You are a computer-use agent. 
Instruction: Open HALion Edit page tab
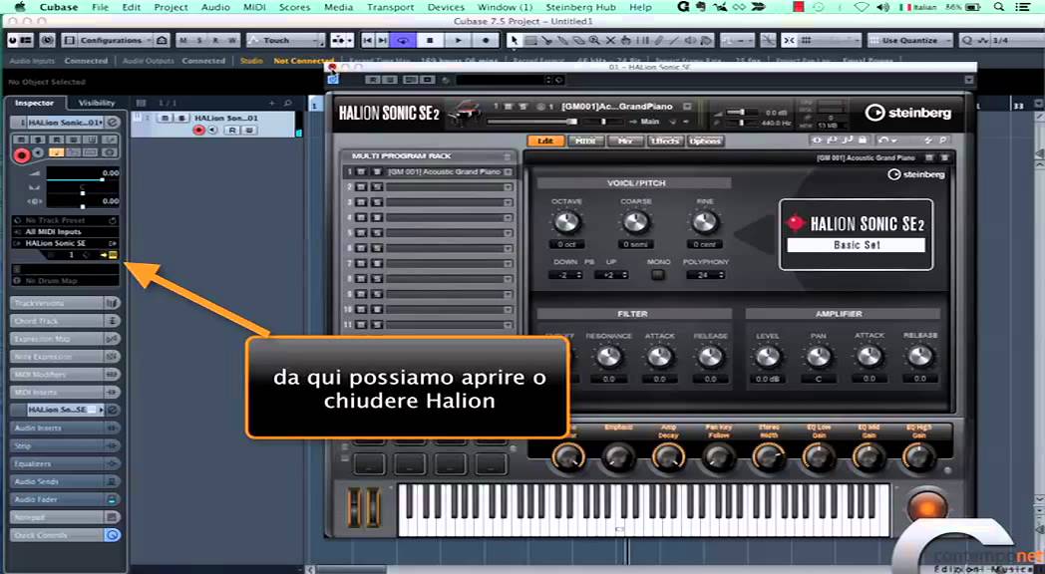click(x=545, y=141)
